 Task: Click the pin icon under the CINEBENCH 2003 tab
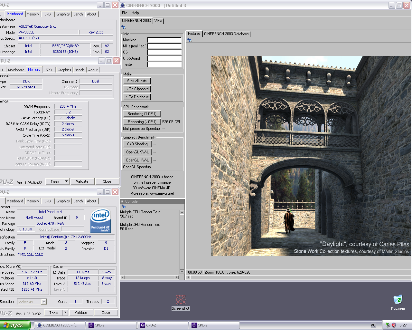(123, 27)
